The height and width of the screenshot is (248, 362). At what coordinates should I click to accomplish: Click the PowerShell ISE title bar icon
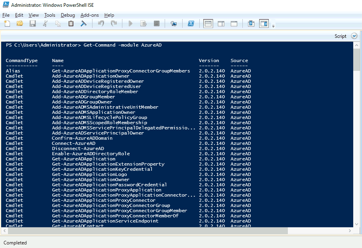pos(6,5)
